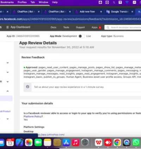141x149 pixels.
Task: Switch to the Add new flow tab
Action: (88, 12)
